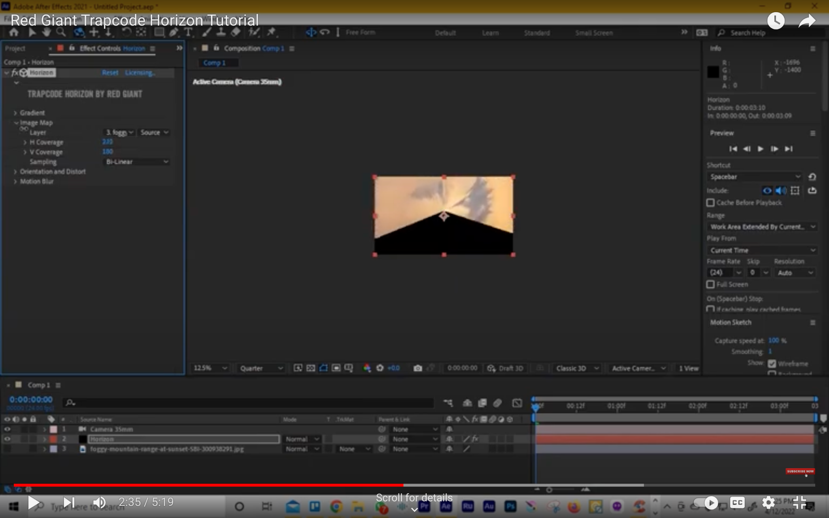Click the Subscribe Now button
The image size is (829, 518).
pyautogui.click(x=800, y=471)
